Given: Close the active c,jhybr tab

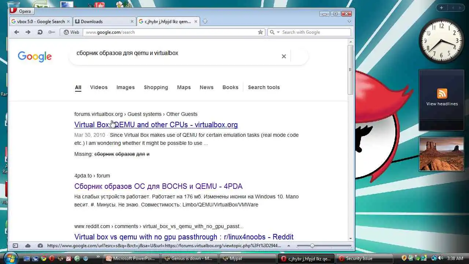Looking at the screenshot, I should click(x=196, y=22).
